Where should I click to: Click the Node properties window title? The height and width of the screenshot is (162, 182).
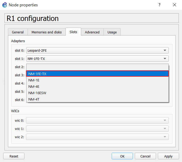(x=23, y=5)
